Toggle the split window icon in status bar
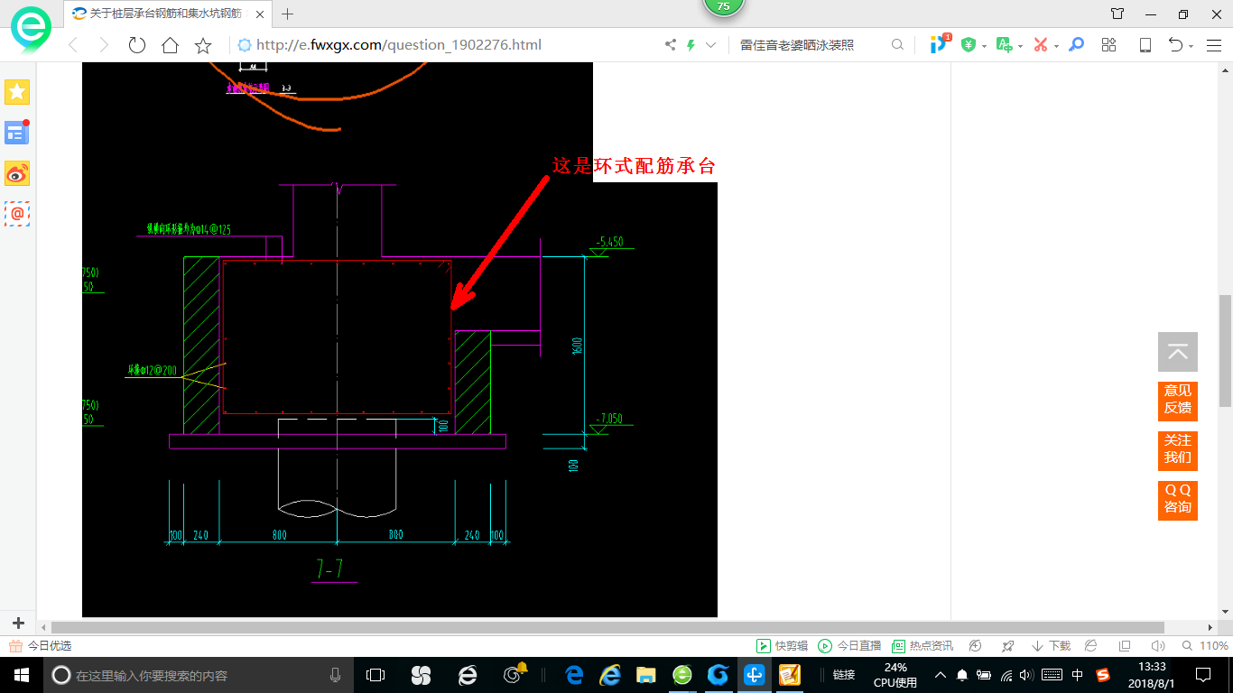1233x693 pixels. click(x=1125, y=646)
